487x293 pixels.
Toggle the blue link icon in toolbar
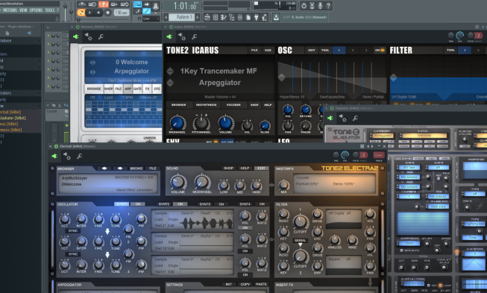[147, 11]
